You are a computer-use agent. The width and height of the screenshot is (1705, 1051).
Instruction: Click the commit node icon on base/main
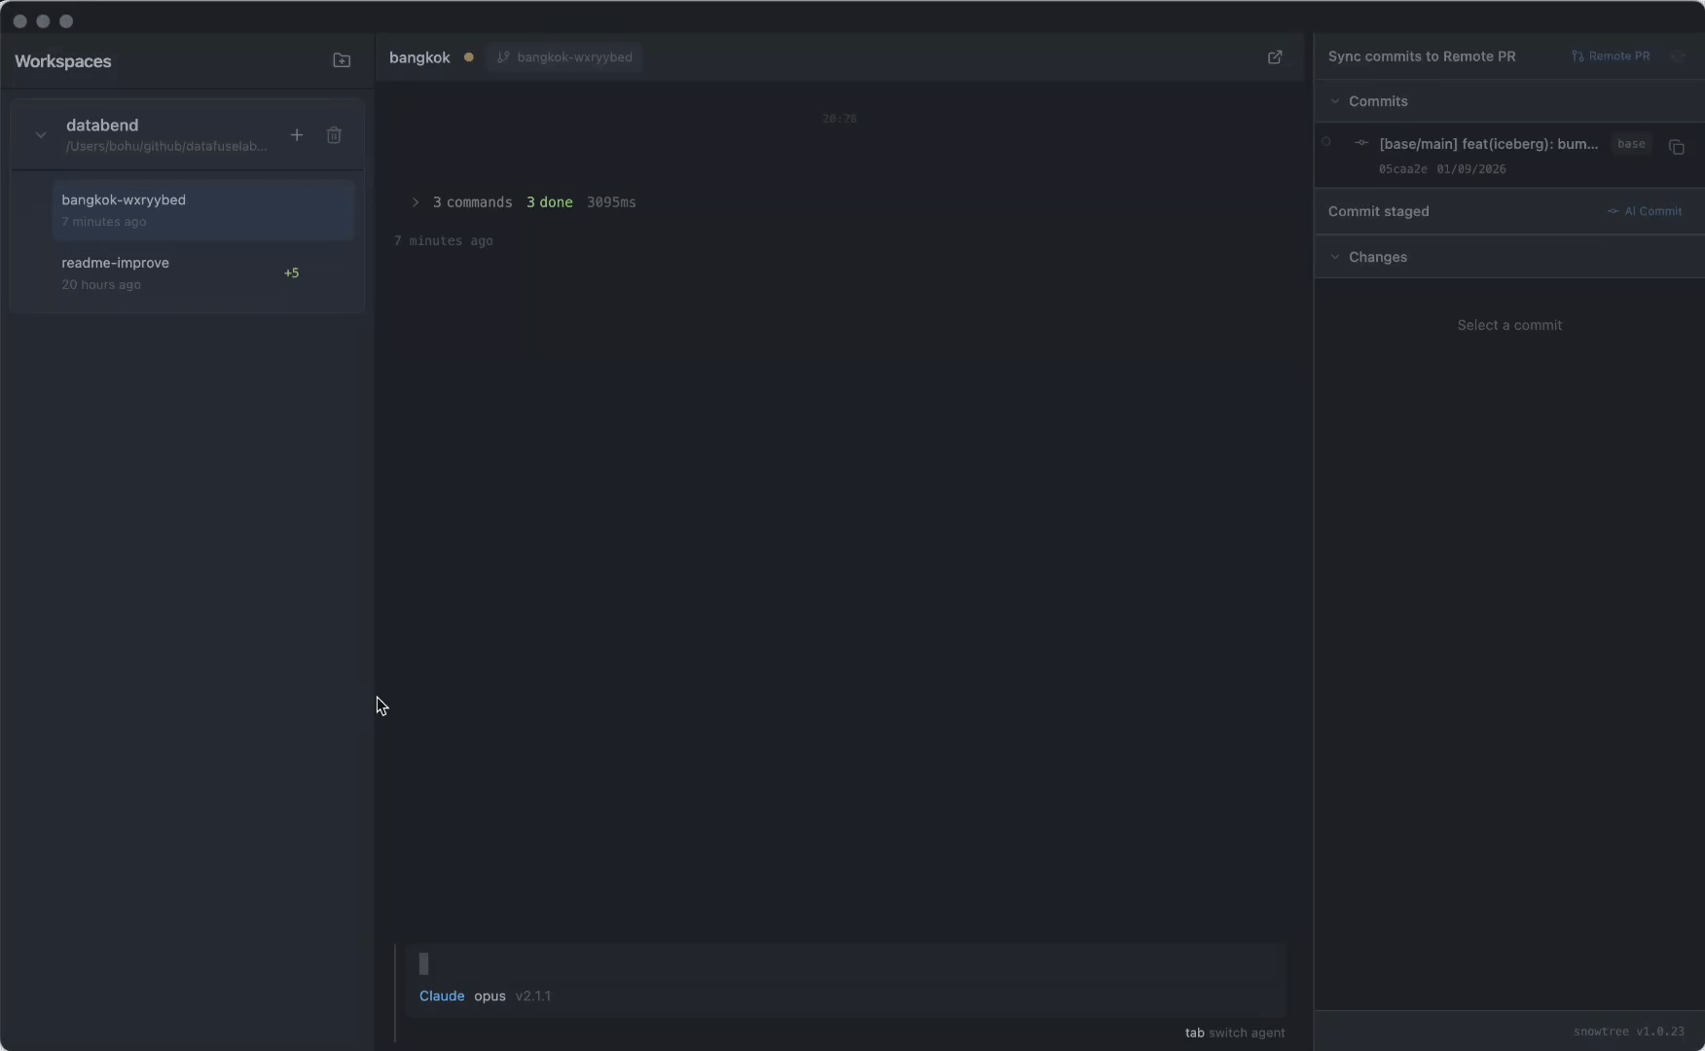[1361, 144]
